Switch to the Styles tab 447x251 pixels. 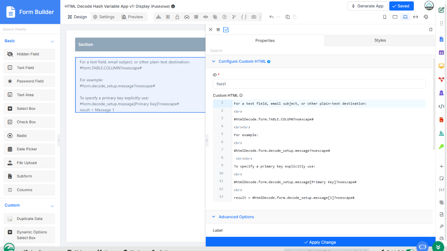coord(380,40)
